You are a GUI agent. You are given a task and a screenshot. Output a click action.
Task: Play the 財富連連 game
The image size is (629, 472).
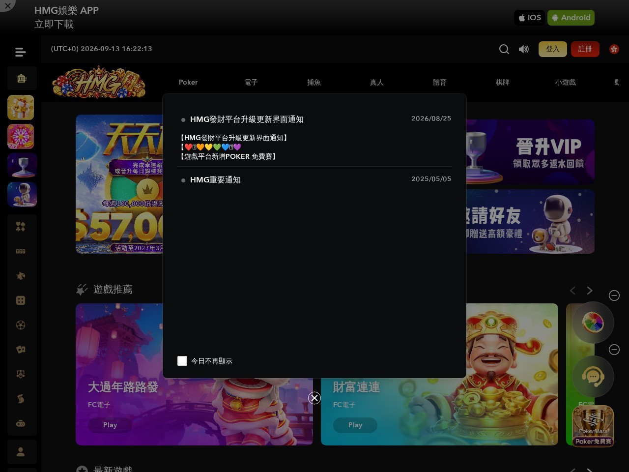(x=355, y=425)
